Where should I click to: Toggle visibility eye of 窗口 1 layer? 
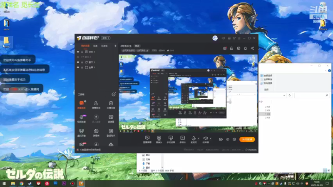(78, 62)
